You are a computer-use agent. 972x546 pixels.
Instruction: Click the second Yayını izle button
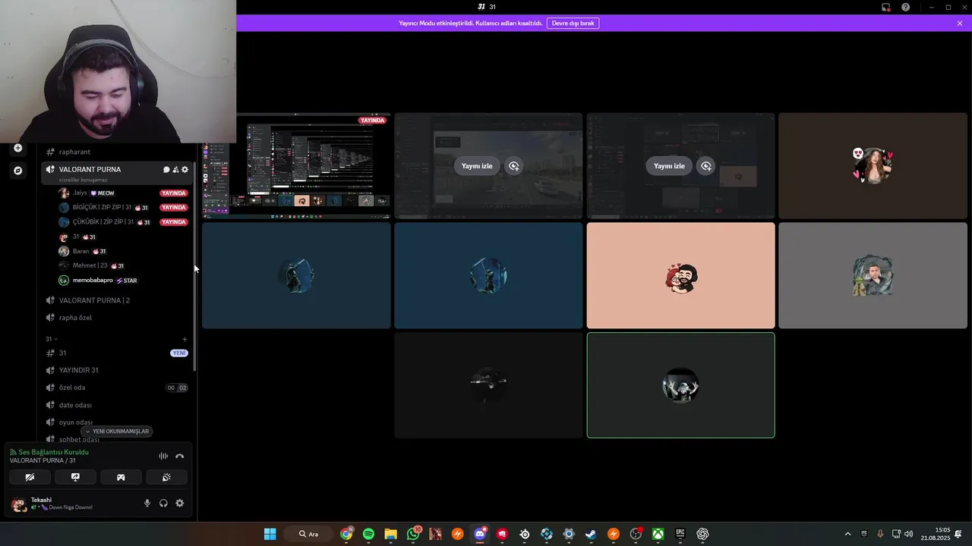coord(669,166)
